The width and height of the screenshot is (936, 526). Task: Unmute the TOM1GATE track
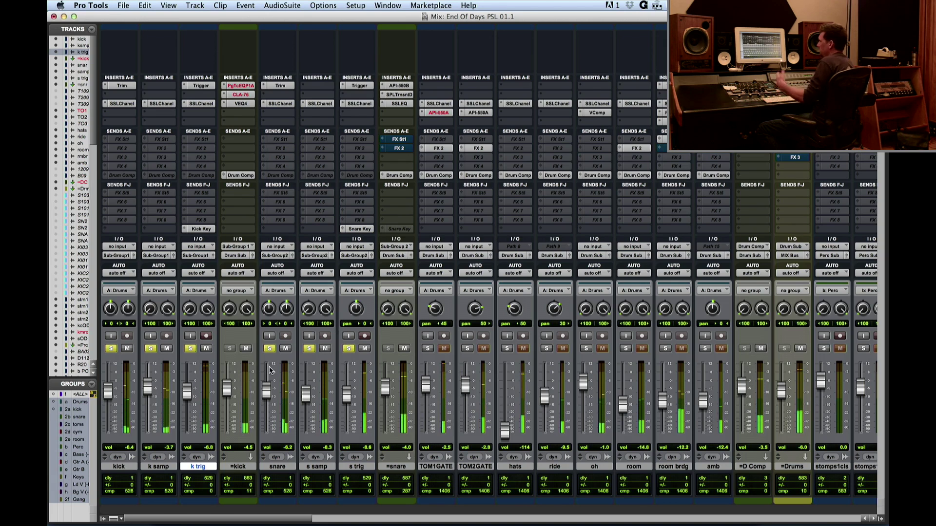coord(444,348)
